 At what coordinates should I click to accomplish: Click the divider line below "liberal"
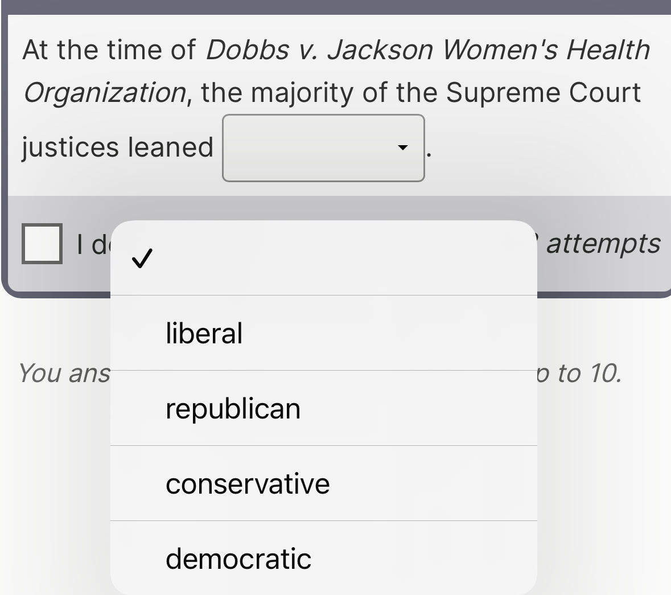click(324, 370)
